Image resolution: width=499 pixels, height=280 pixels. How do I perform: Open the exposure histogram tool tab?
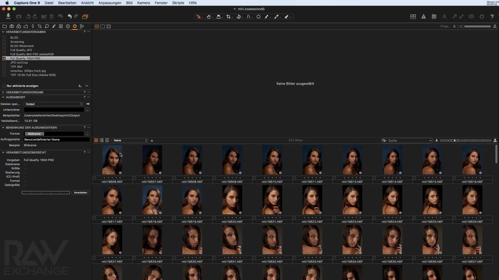pyautogui.click(x=26, y=26)
